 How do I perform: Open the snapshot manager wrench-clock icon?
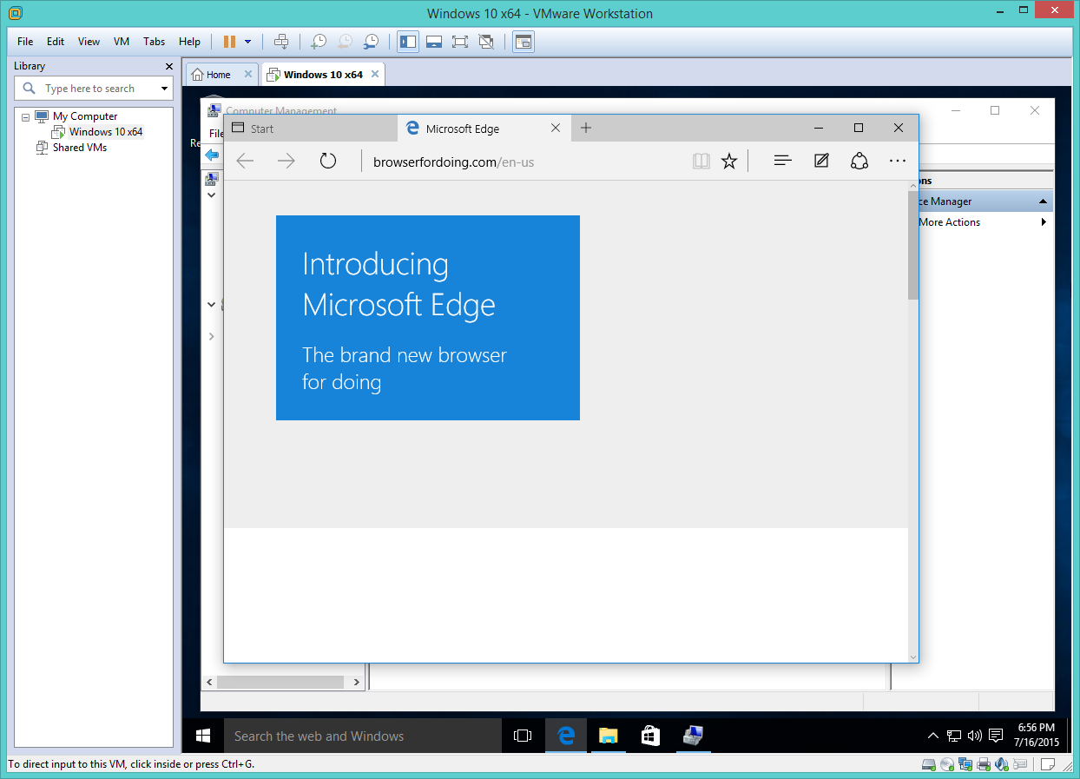click(x=371, y=41)
